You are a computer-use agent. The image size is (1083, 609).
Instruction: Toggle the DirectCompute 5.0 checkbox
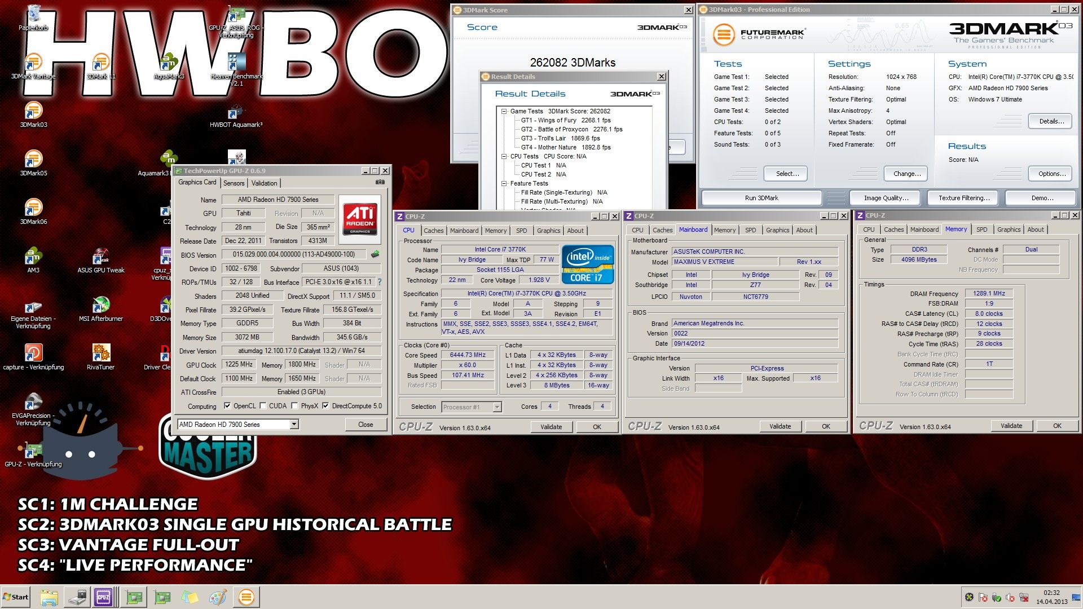[325, 406]
